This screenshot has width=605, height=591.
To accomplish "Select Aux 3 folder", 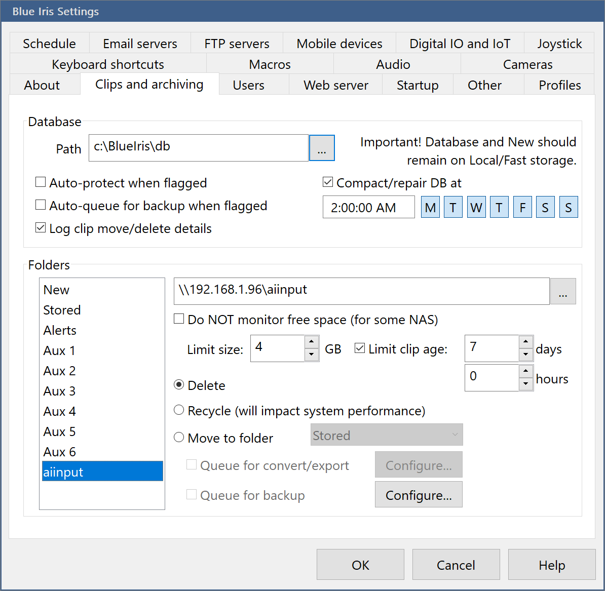I will 102,391.
